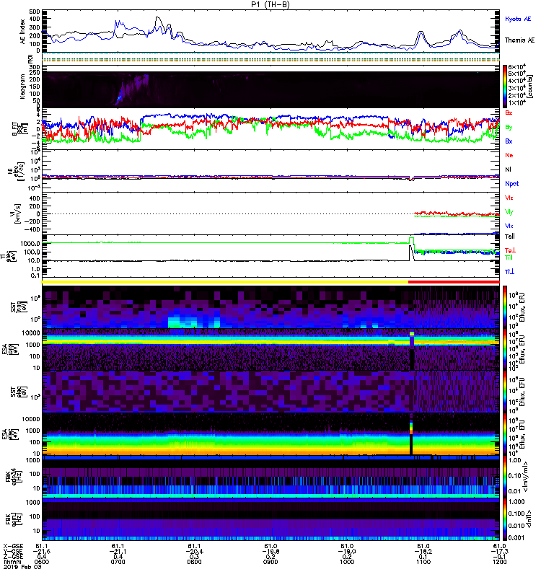The width and height of the screenshot is (541, 577).
Task: Click the red mode indicator bar
Action: [x=454, y=282]
